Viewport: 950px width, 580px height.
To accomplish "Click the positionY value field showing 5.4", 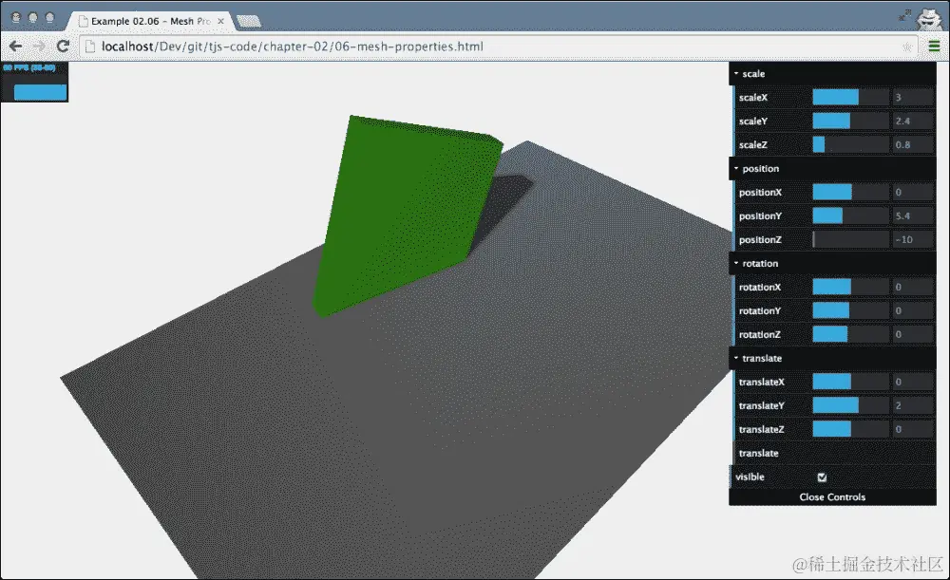I will (912, 215).
